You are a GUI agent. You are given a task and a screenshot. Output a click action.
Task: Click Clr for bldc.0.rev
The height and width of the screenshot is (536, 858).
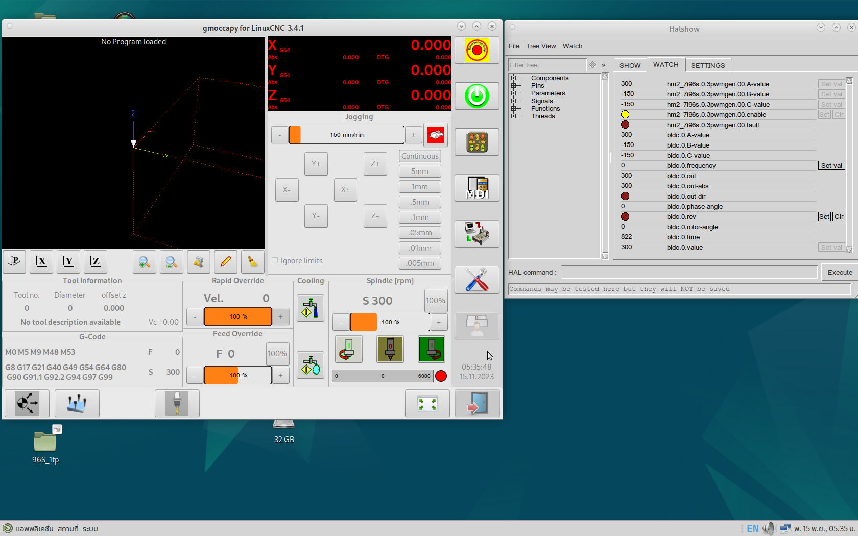[x=839, y=216]
